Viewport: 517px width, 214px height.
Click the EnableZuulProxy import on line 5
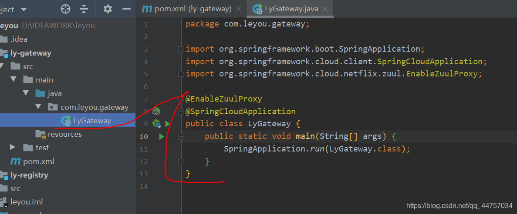(334, 74)
